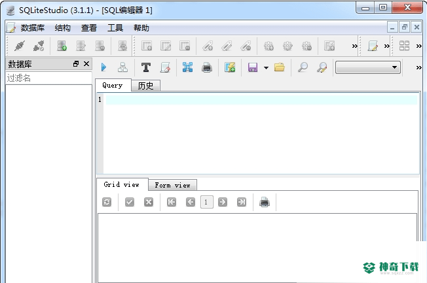This screenshot has width=427, height=283.
Task: Click the connect to database plug icon
Action: [20, 46]
